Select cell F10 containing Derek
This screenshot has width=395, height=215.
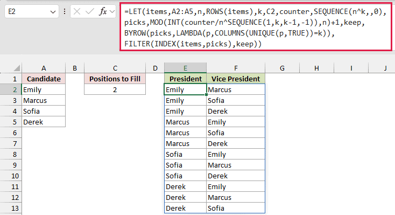(x=236, y=176)
